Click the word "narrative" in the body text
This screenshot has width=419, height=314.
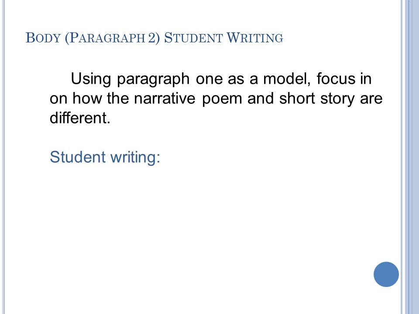click(165, 98)
